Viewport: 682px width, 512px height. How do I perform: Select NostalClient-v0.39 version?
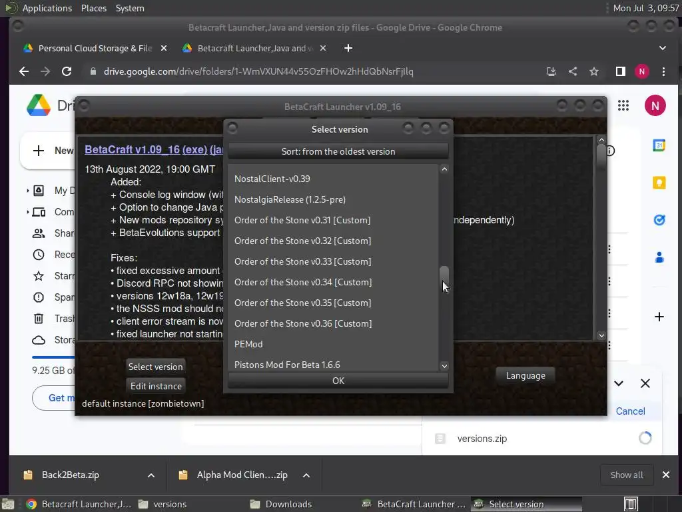click(333, 179)
